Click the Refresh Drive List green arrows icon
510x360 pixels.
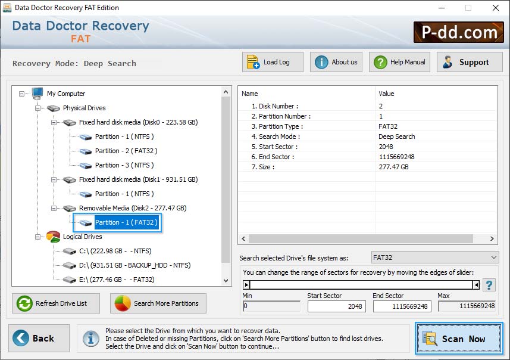(24, 303)
